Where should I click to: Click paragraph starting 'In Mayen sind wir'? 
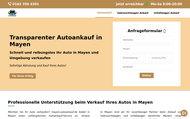pyautogui.click(x=141, y=115)
